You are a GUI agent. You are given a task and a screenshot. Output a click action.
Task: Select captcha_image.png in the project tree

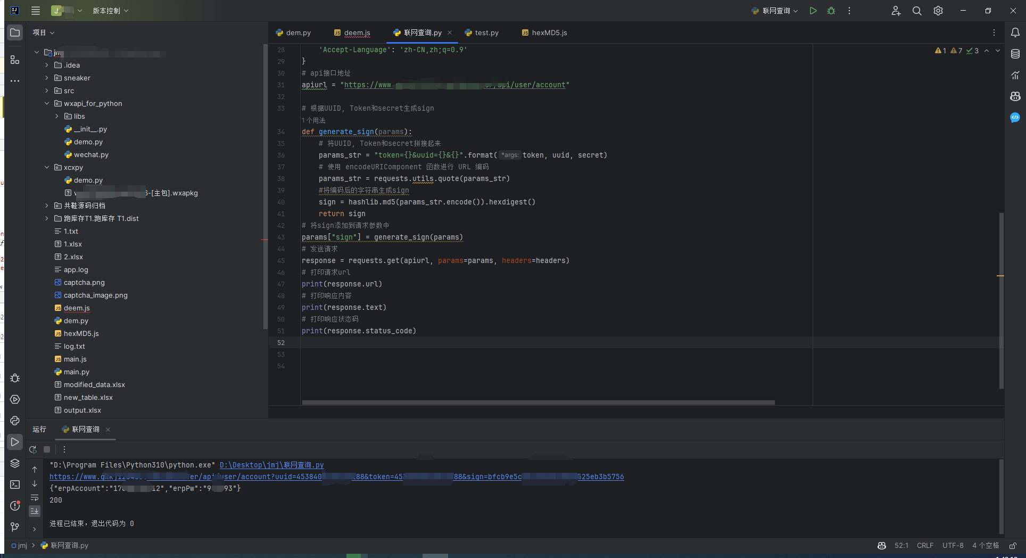click(x=95, y=295)
